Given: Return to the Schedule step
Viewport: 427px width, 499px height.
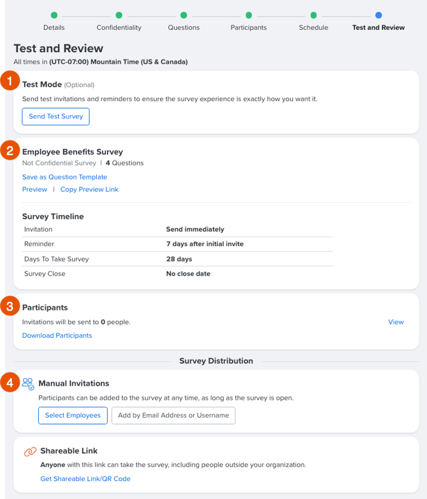Looking at the screenshot, I should 314,27.
